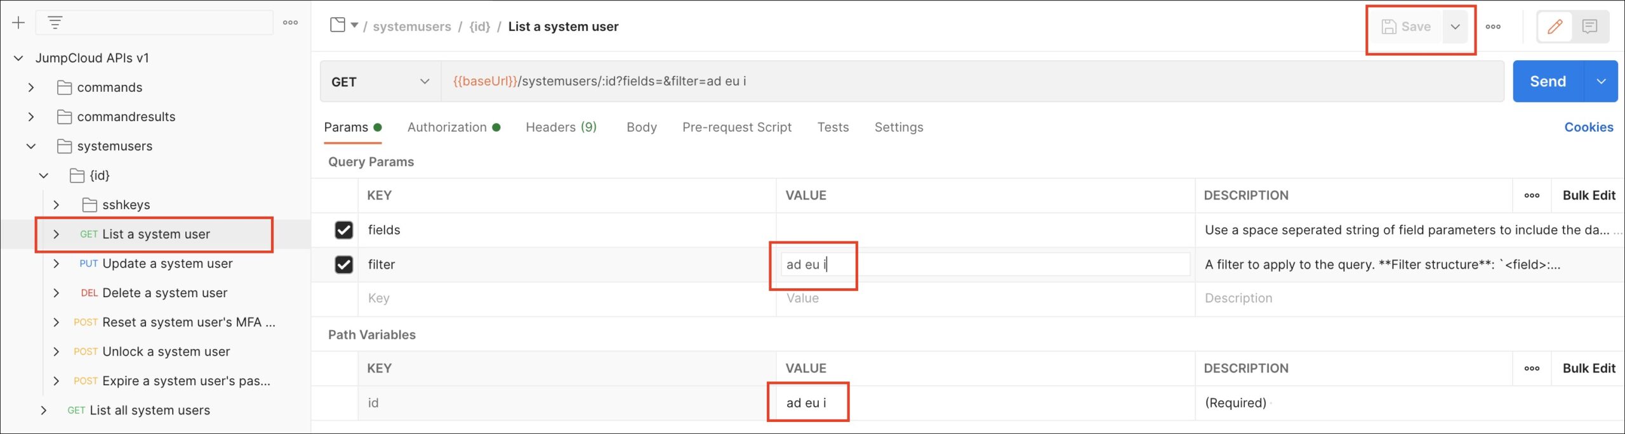Collapse the systemusers folder
This screenshot has width=1625, height=434.
point(30,146)
